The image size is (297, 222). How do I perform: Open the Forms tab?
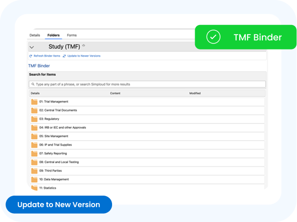coord(71,35)
